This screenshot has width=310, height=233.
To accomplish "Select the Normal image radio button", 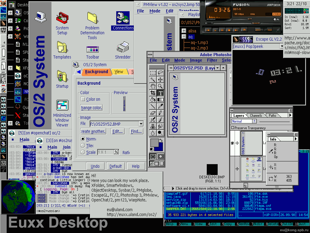I will pos(83,139).
